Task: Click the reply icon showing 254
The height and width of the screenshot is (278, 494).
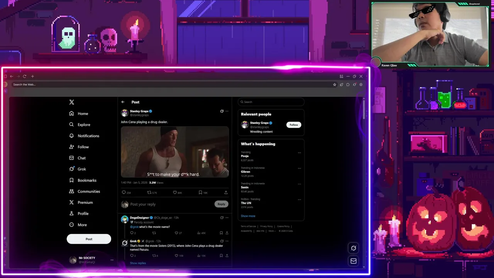Action: pyautogui.click(x=126, y=192)
